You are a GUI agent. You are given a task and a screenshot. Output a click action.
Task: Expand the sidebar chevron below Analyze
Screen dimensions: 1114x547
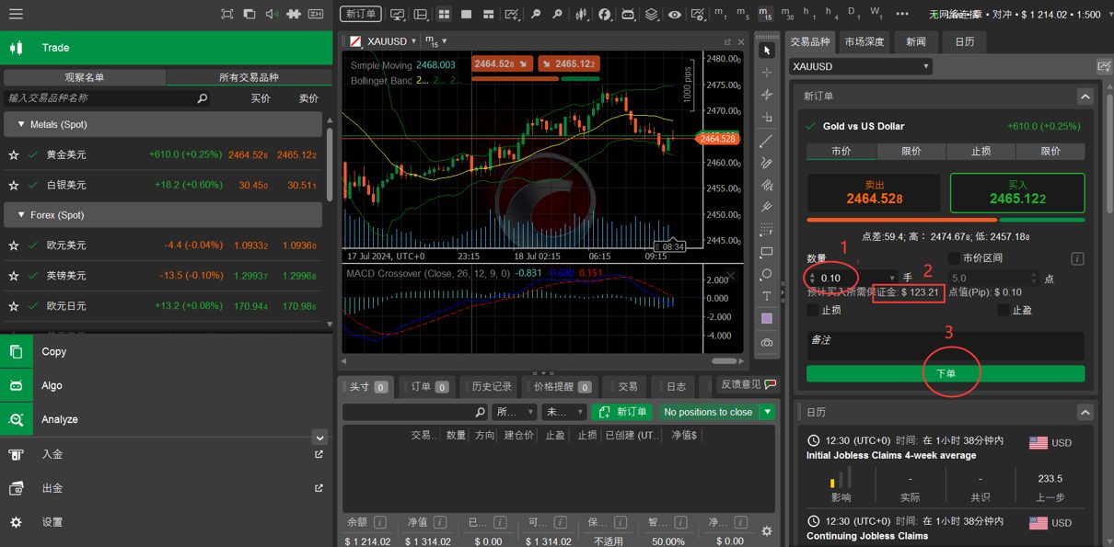tap(319, 438)
